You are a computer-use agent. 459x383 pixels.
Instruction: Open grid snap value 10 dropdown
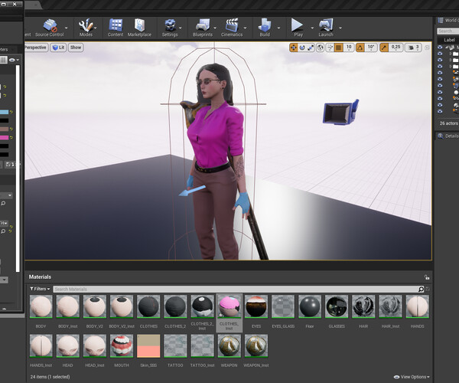click(349, 47)
